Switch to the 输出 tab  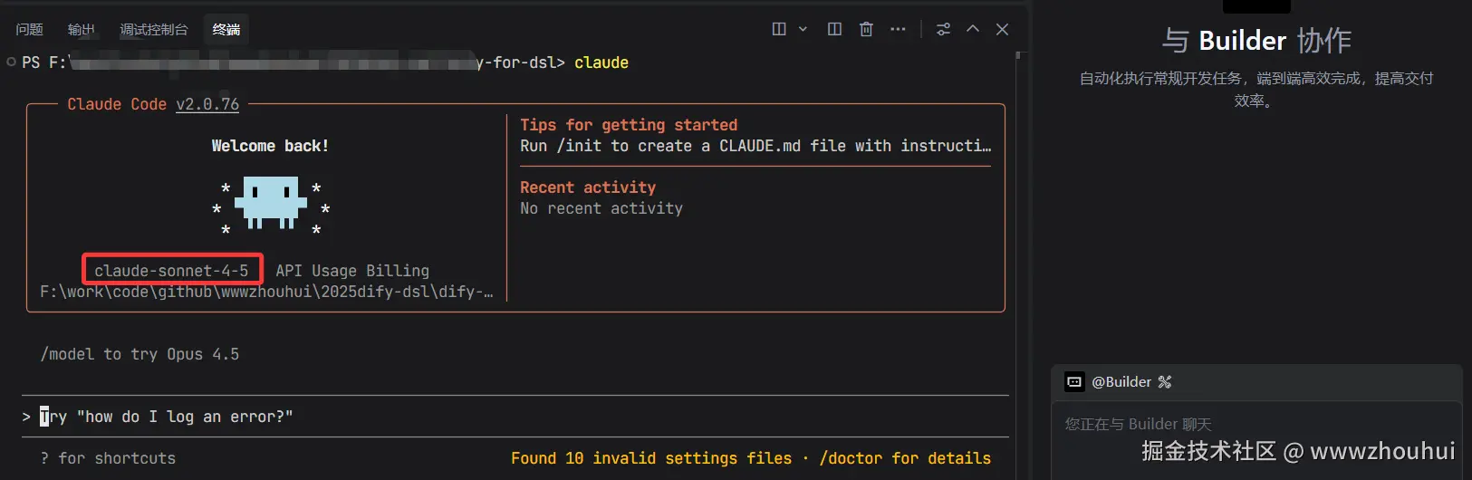(82, 30)
